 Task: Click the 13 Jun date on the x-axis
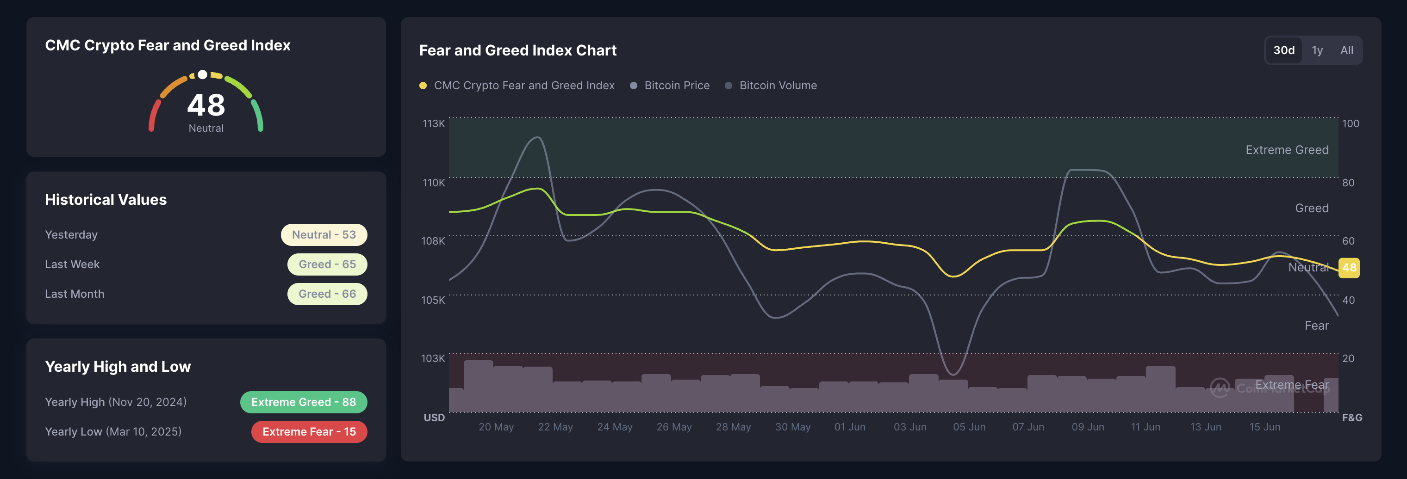coord(1206,427)
